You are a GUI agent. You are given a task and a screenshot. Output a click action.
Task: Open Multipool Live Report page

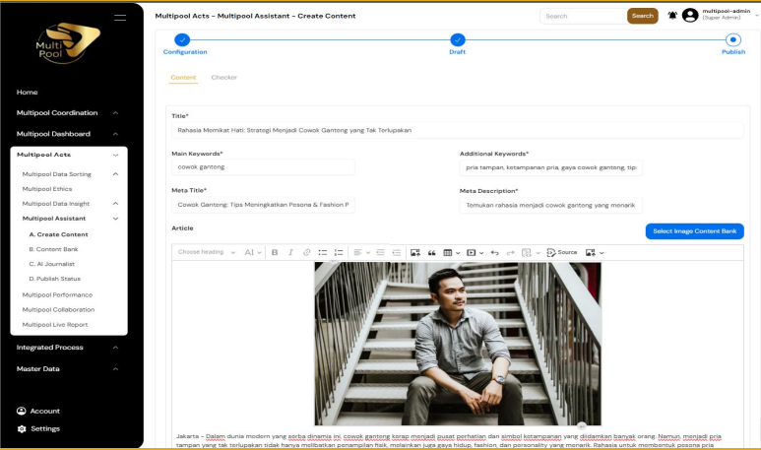(55, 325)
